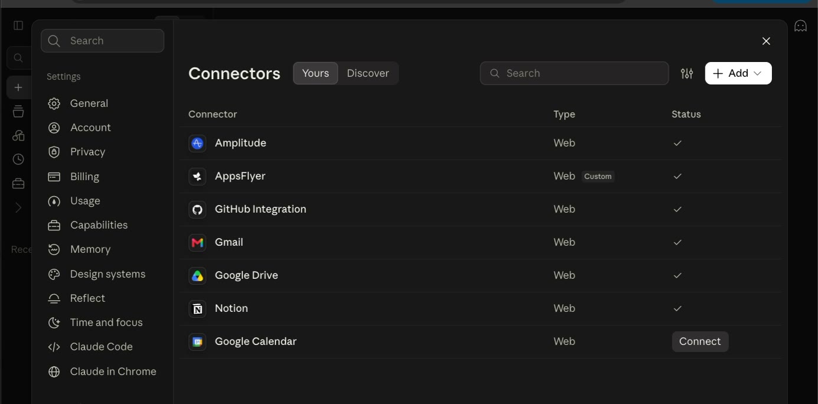Click the Claude in Chrome globe icon
Screen dimensions: 818x404
click(x=54, y=372)
